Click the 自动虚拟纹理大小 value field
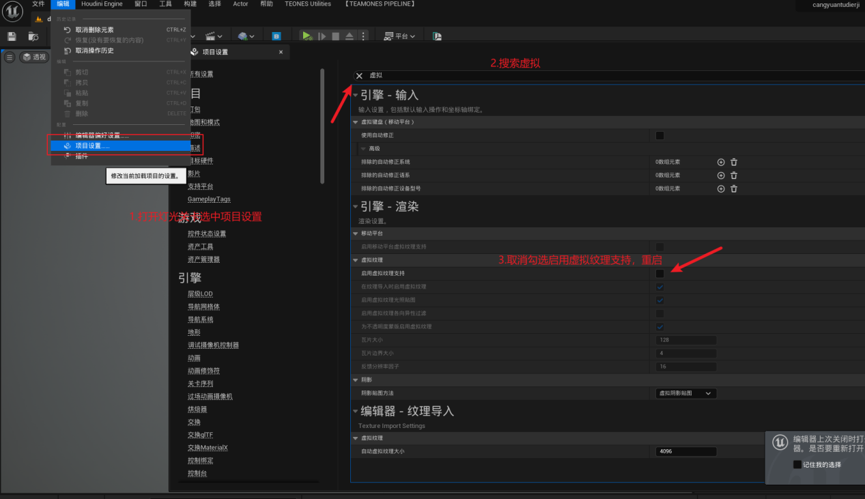This screenshot has height=499, width=865. [685, 451]
